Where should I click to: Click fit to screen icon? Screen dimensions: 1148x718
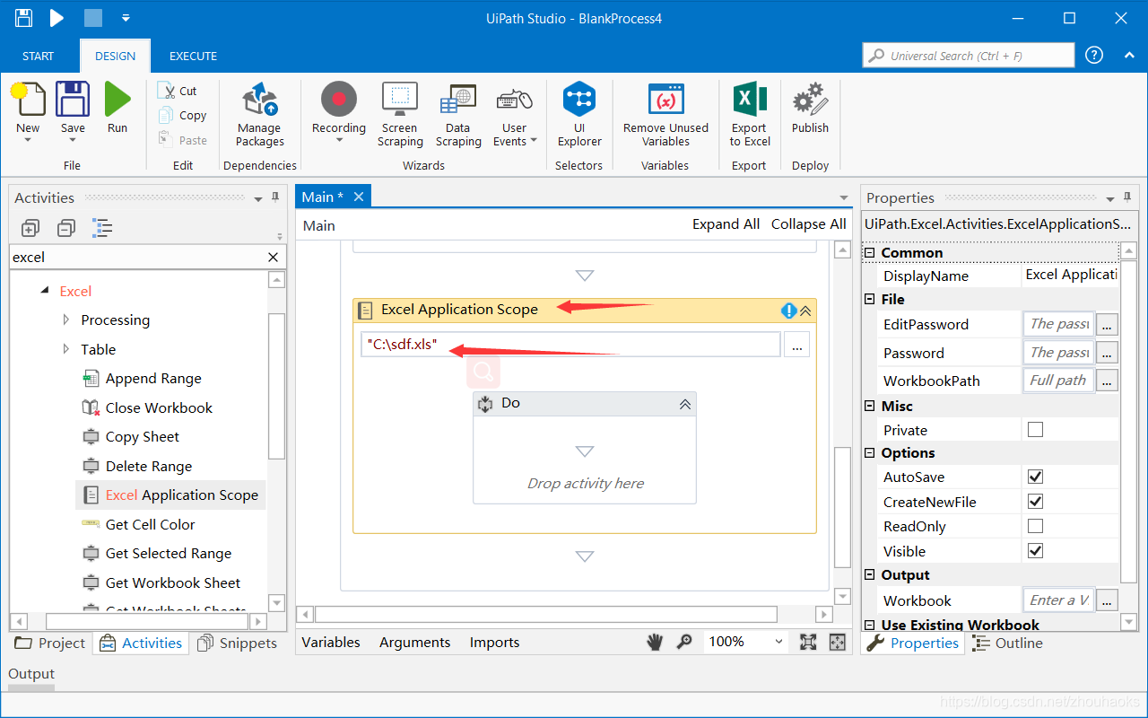(808, 642)
